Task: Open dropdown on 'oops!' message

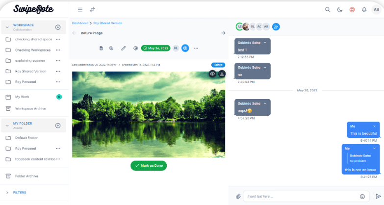Action: pos(265,103)
